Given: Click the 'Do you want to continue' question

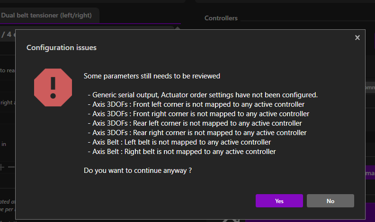Looking at the screenshot, I should (x=137, y=170).
